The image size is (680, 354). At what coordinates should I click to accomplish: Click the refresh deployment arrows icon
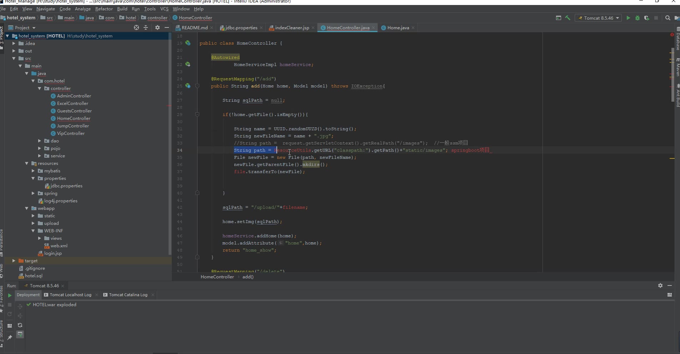[x=20, y=325]
